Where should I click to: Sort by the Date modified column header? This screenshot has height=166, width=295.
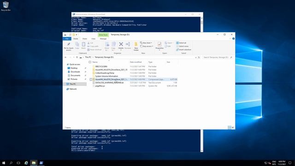pyautogui.click(x=136, y=62)
